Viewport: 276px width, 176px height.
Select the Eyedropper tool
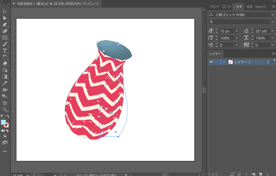click(x=5, y=83)
